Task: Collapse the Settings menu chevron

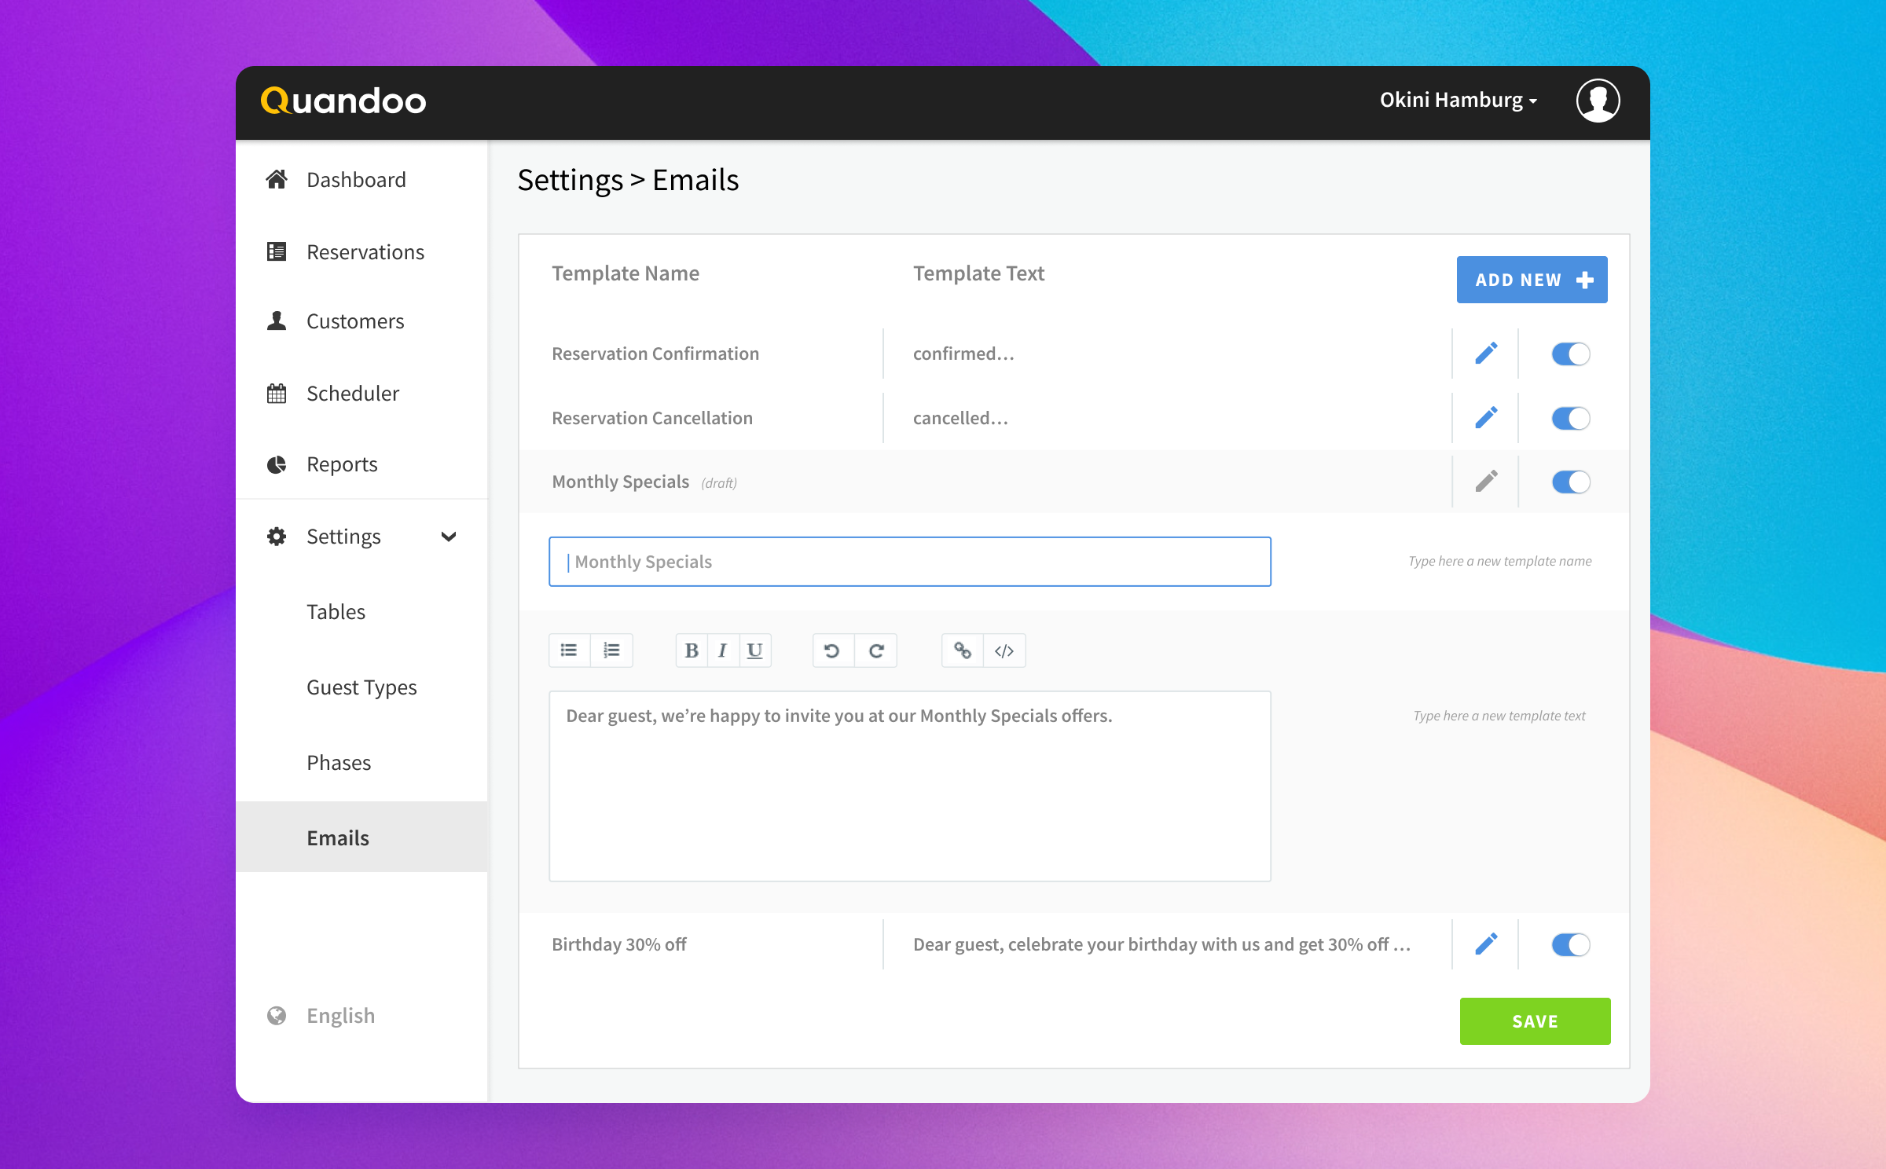Action: [x=449, y=537]
